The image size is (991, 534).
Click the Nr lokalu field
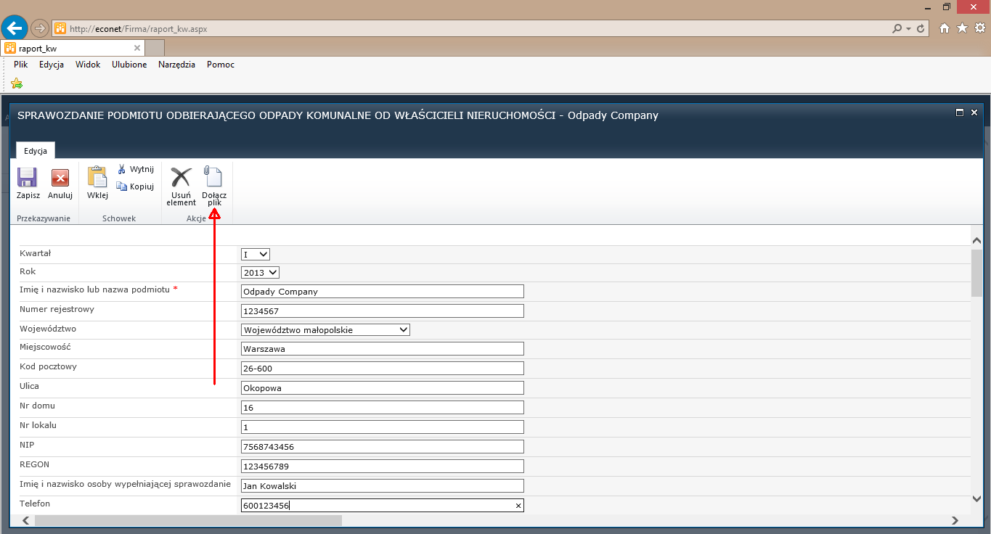[x=382, y=427]
